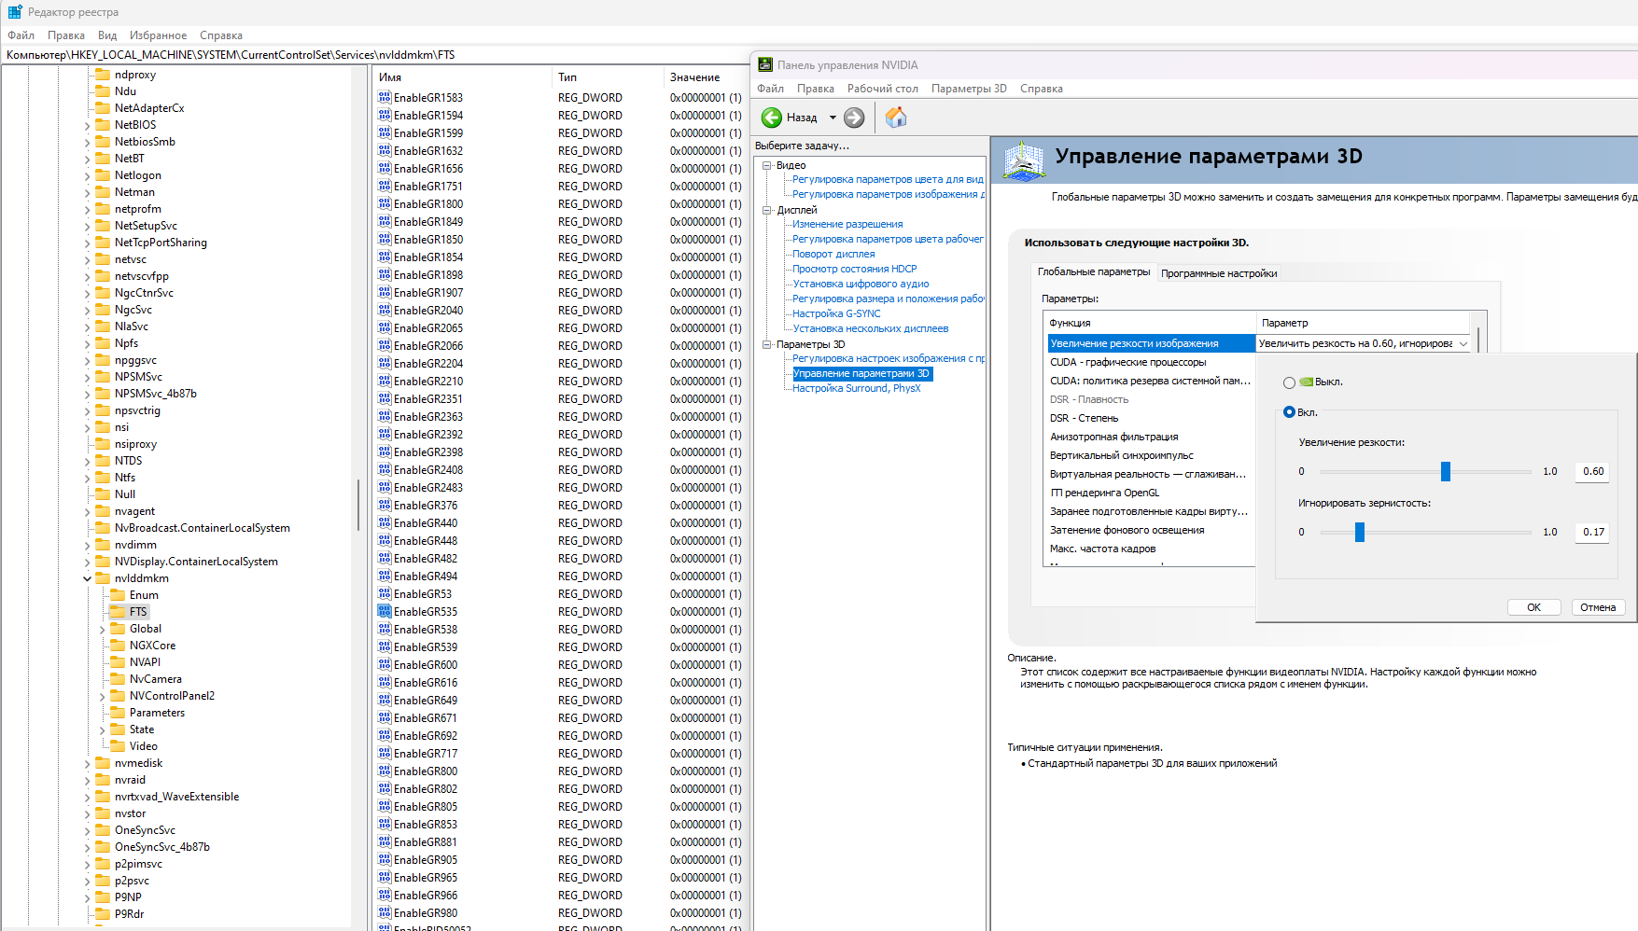
Task: Click the DWORD icon for EnableGR1751
Action: click(385, 186)
